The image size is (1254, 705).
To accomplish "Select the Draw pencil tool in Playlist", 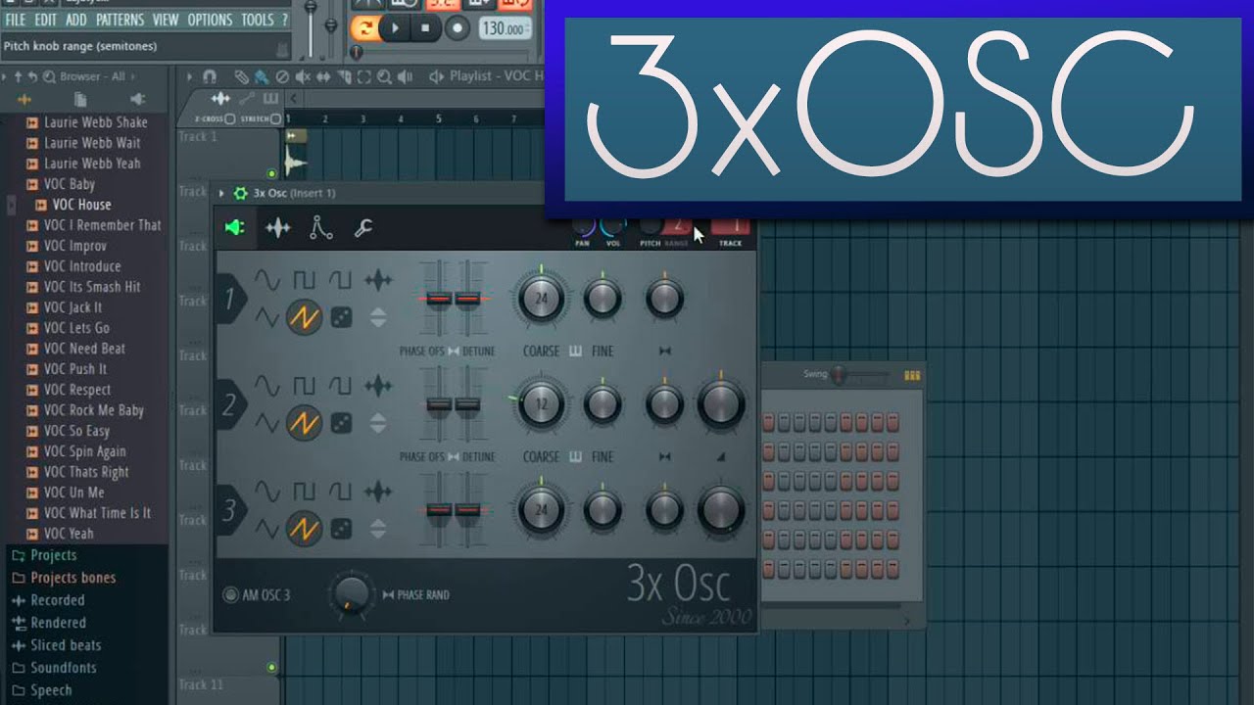I will pyautogui.click(x=241, y=76).
